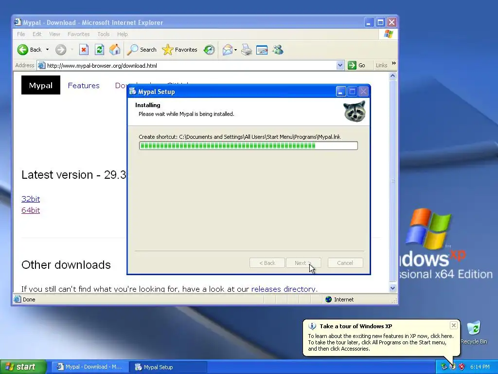Viewport: 498px width, 374px height.
Task: Click the Mypal Setup title bar icon
Action: click(x=132, y=92)
